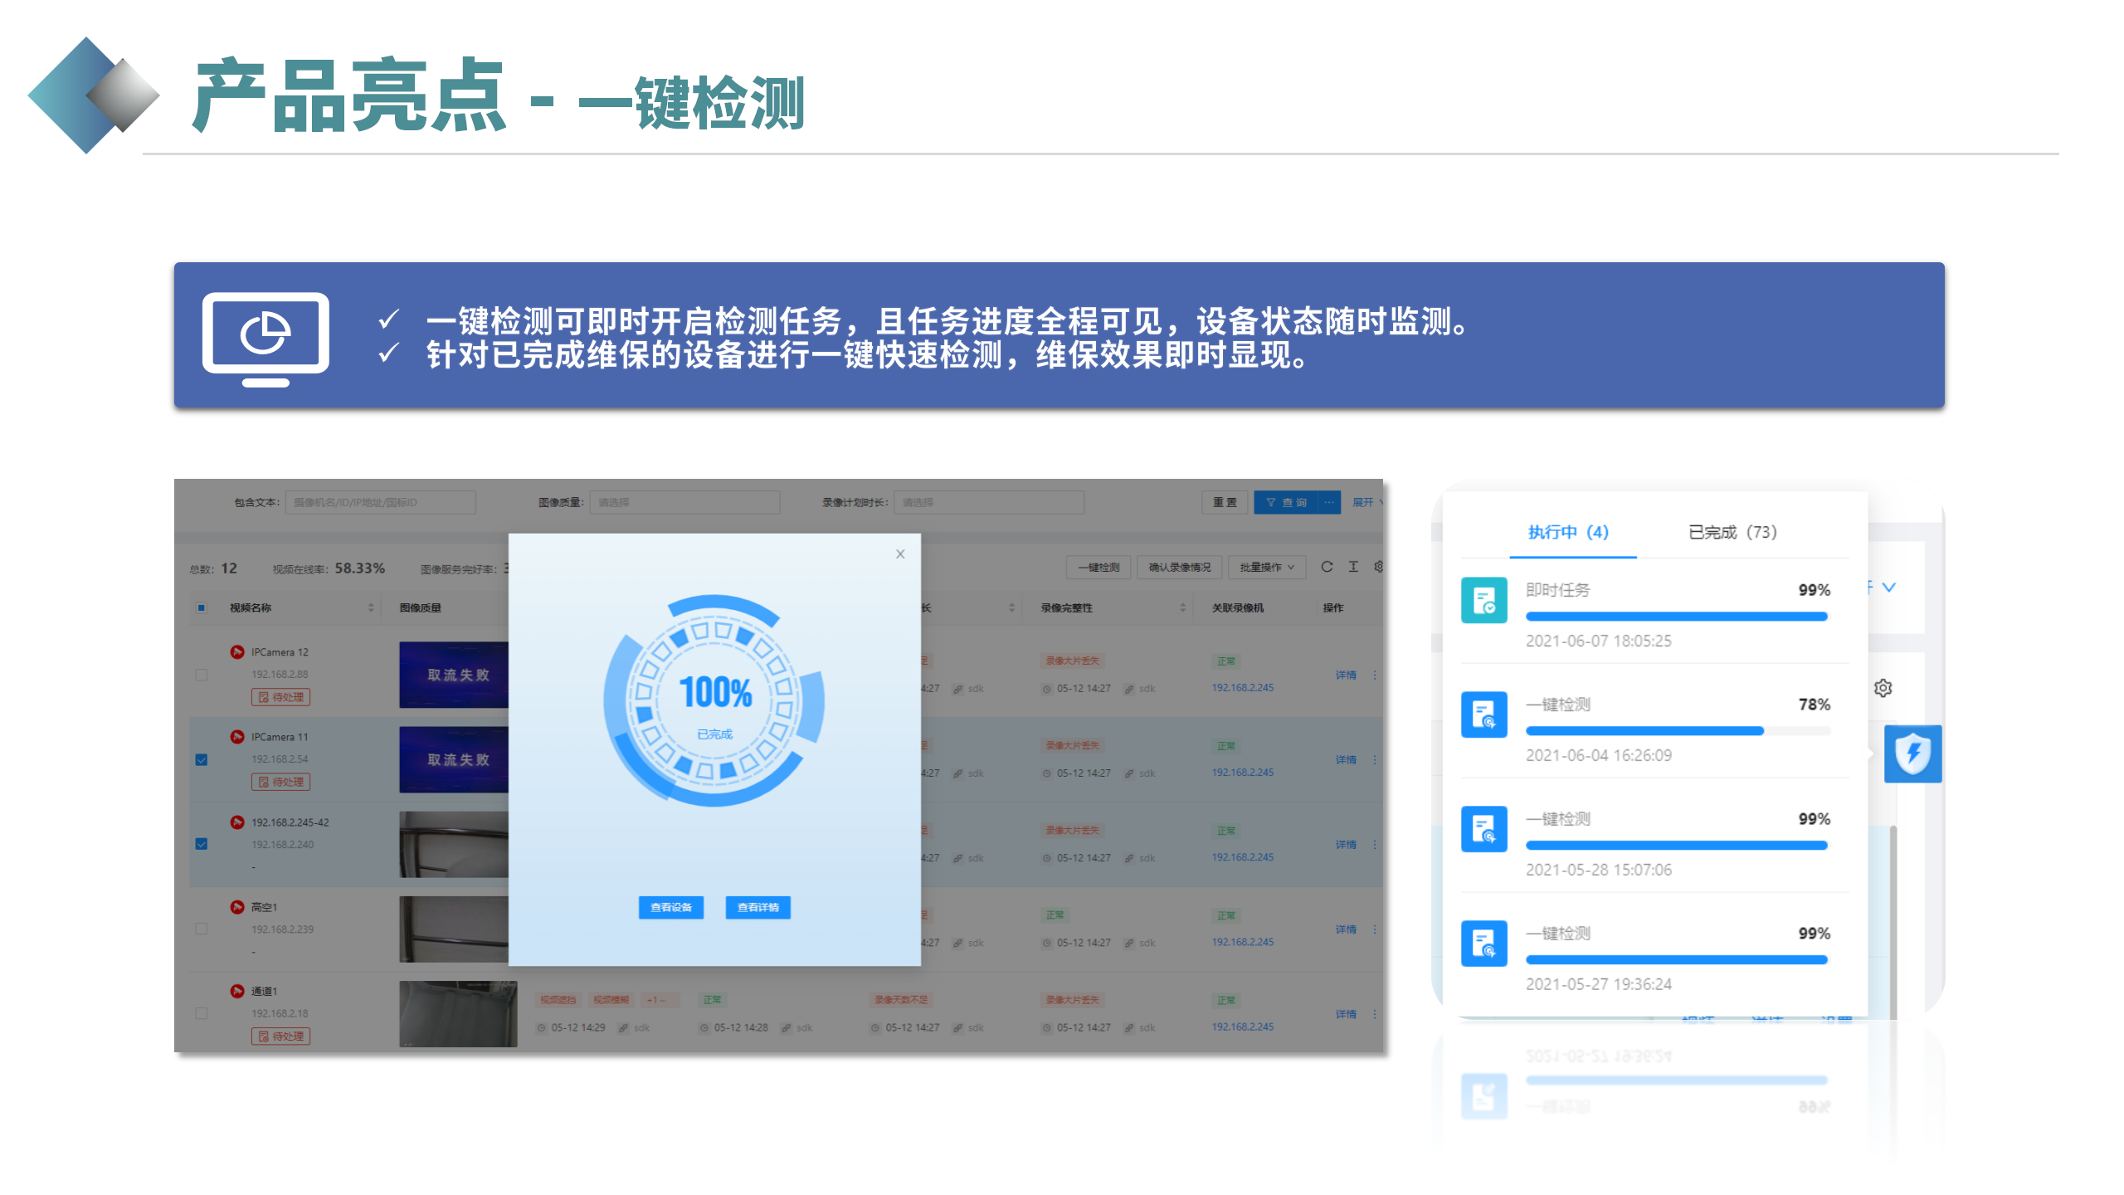Click the refresh icon beside 批量操作

pyautogui.click(x=1327, y=567)
